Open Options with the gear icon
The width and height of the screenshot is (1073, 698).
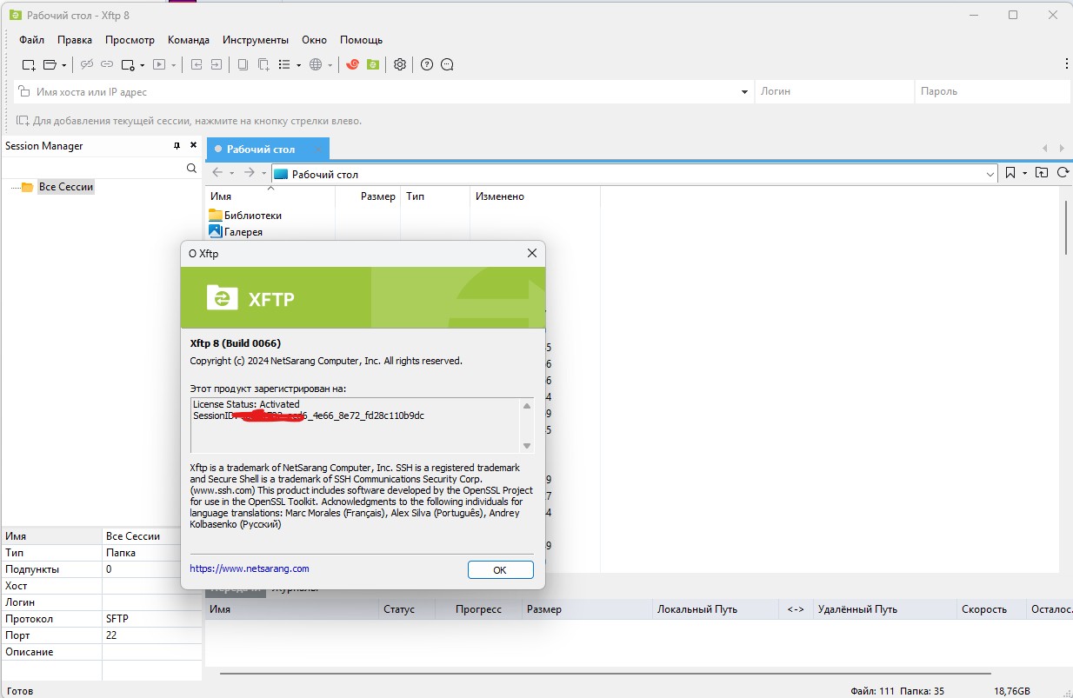[400, 64]
